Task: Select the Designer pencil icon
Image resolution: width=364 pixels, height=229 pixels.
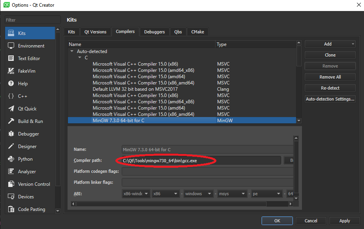Action: pos(11,146)
